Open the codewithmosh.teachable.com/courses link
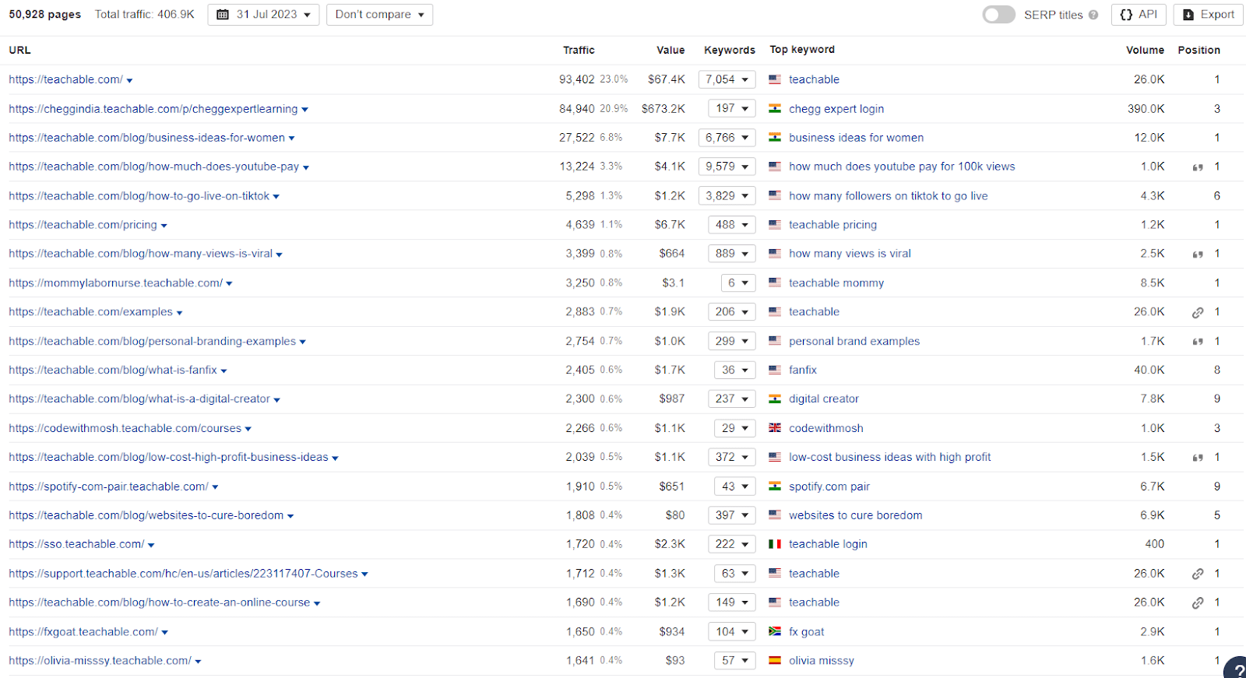 point(125,428)
